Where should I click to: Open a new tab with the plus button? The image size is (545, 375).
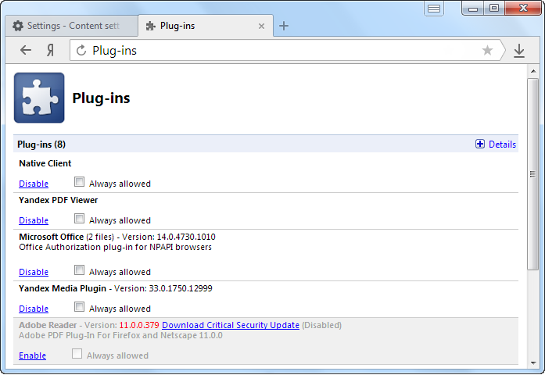click(x=284, y=26)
